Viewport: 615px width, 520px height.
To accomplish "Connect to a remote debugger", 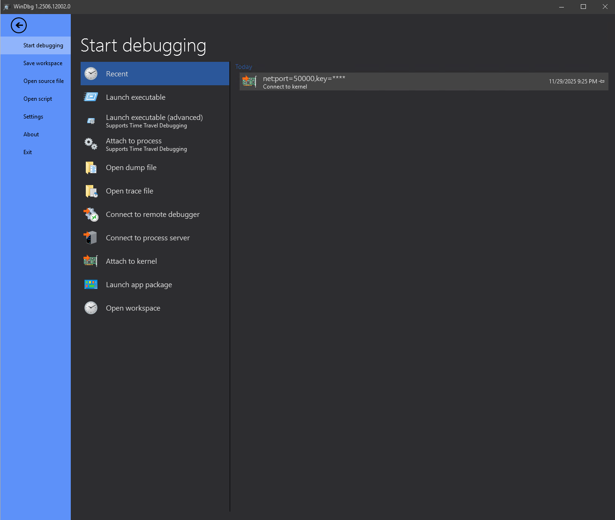I will pyautogui.click(x=152, y=214).
